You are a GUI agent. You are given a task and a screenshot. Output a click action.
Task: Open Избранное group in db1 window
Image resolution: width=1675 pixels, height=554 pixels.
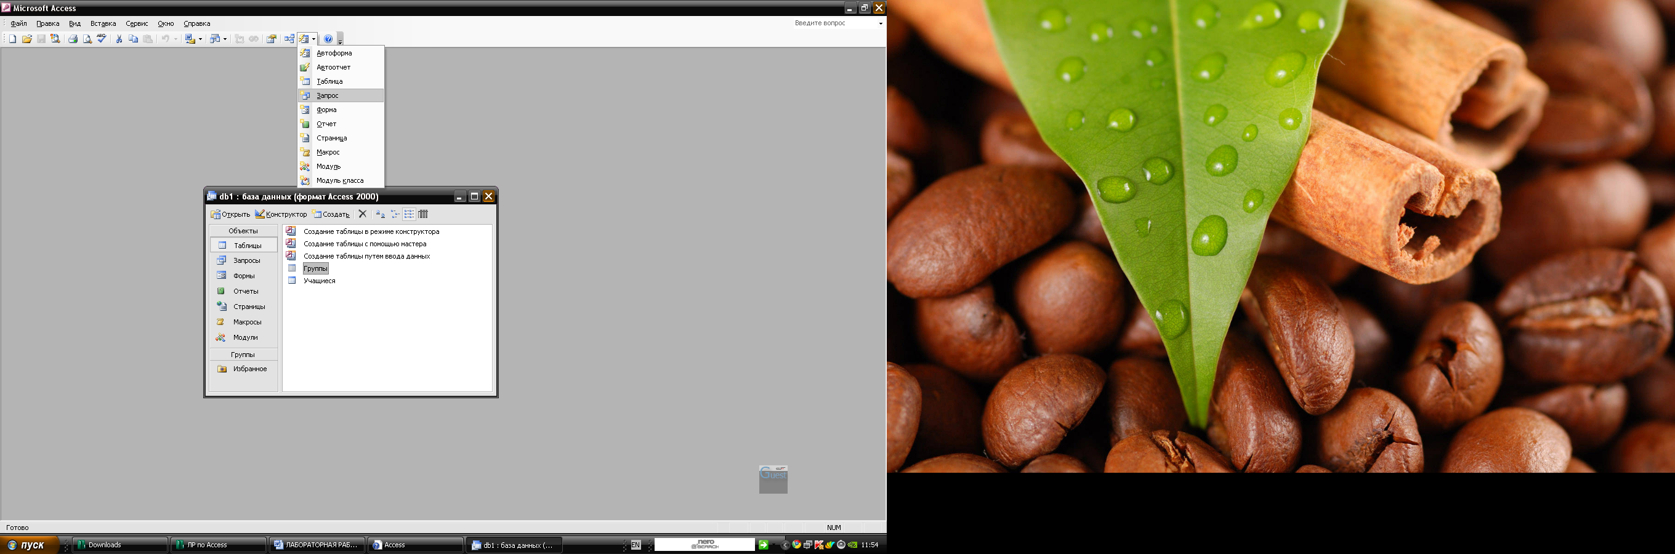coord(244,369)
